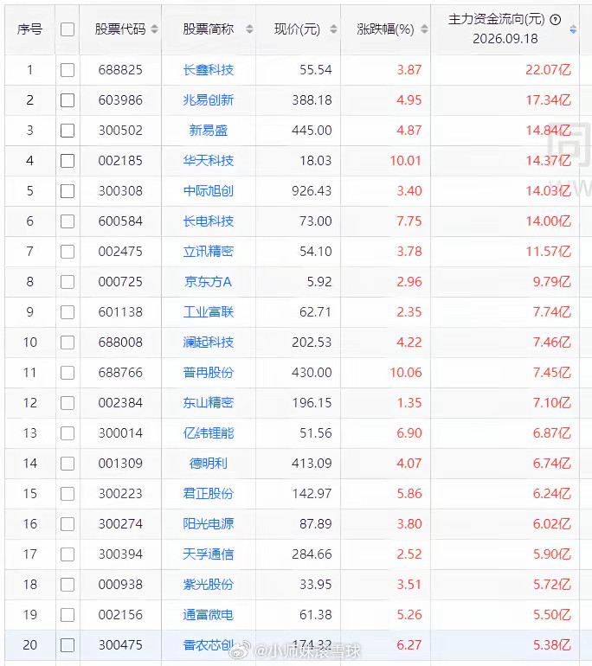Open stock link 紫光股份
The image size is (592, 666).
coord(209,585)
